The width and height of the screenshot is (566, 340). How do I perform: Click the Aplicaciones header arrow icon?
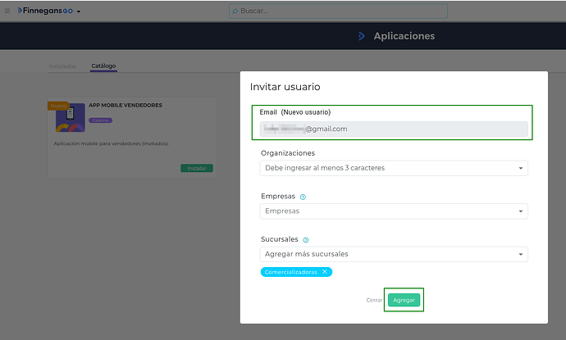pos(362,36)
